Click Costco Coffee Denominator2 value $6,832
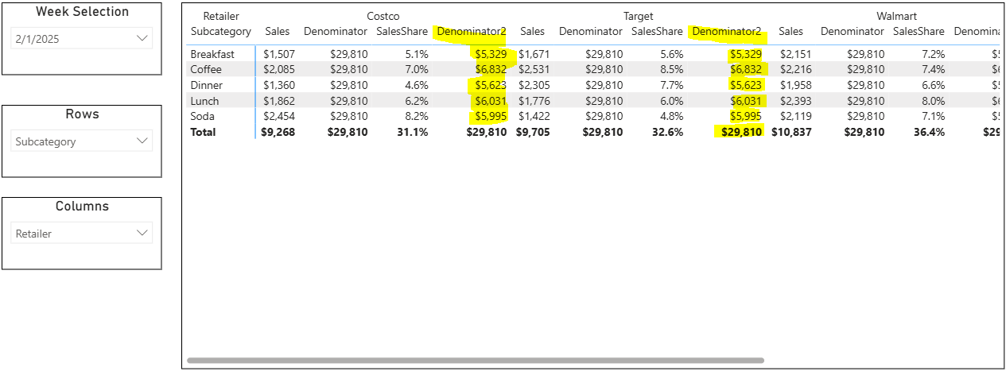1006x371 pixels. pos(490,69)
